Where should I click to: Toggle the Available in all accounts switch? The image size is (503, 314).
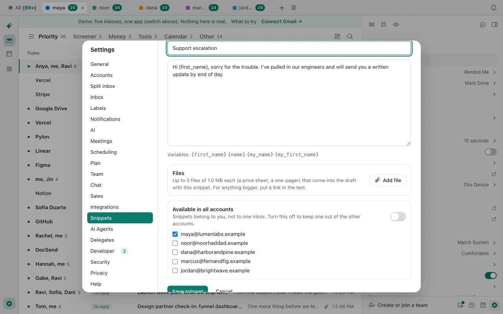(398, 217)
